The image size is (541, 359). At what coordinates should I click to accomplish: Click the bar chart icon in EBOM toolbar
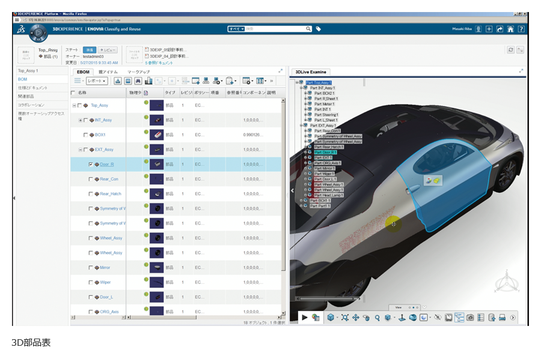pyautogui.click(x=148, y=81)
